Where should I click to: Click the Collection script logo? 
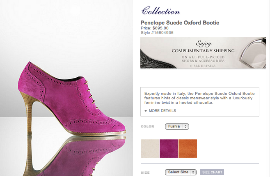tap(160, 11)
